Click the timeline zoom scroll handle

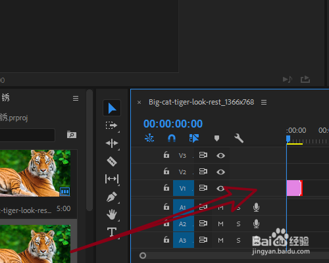[143, 256]
